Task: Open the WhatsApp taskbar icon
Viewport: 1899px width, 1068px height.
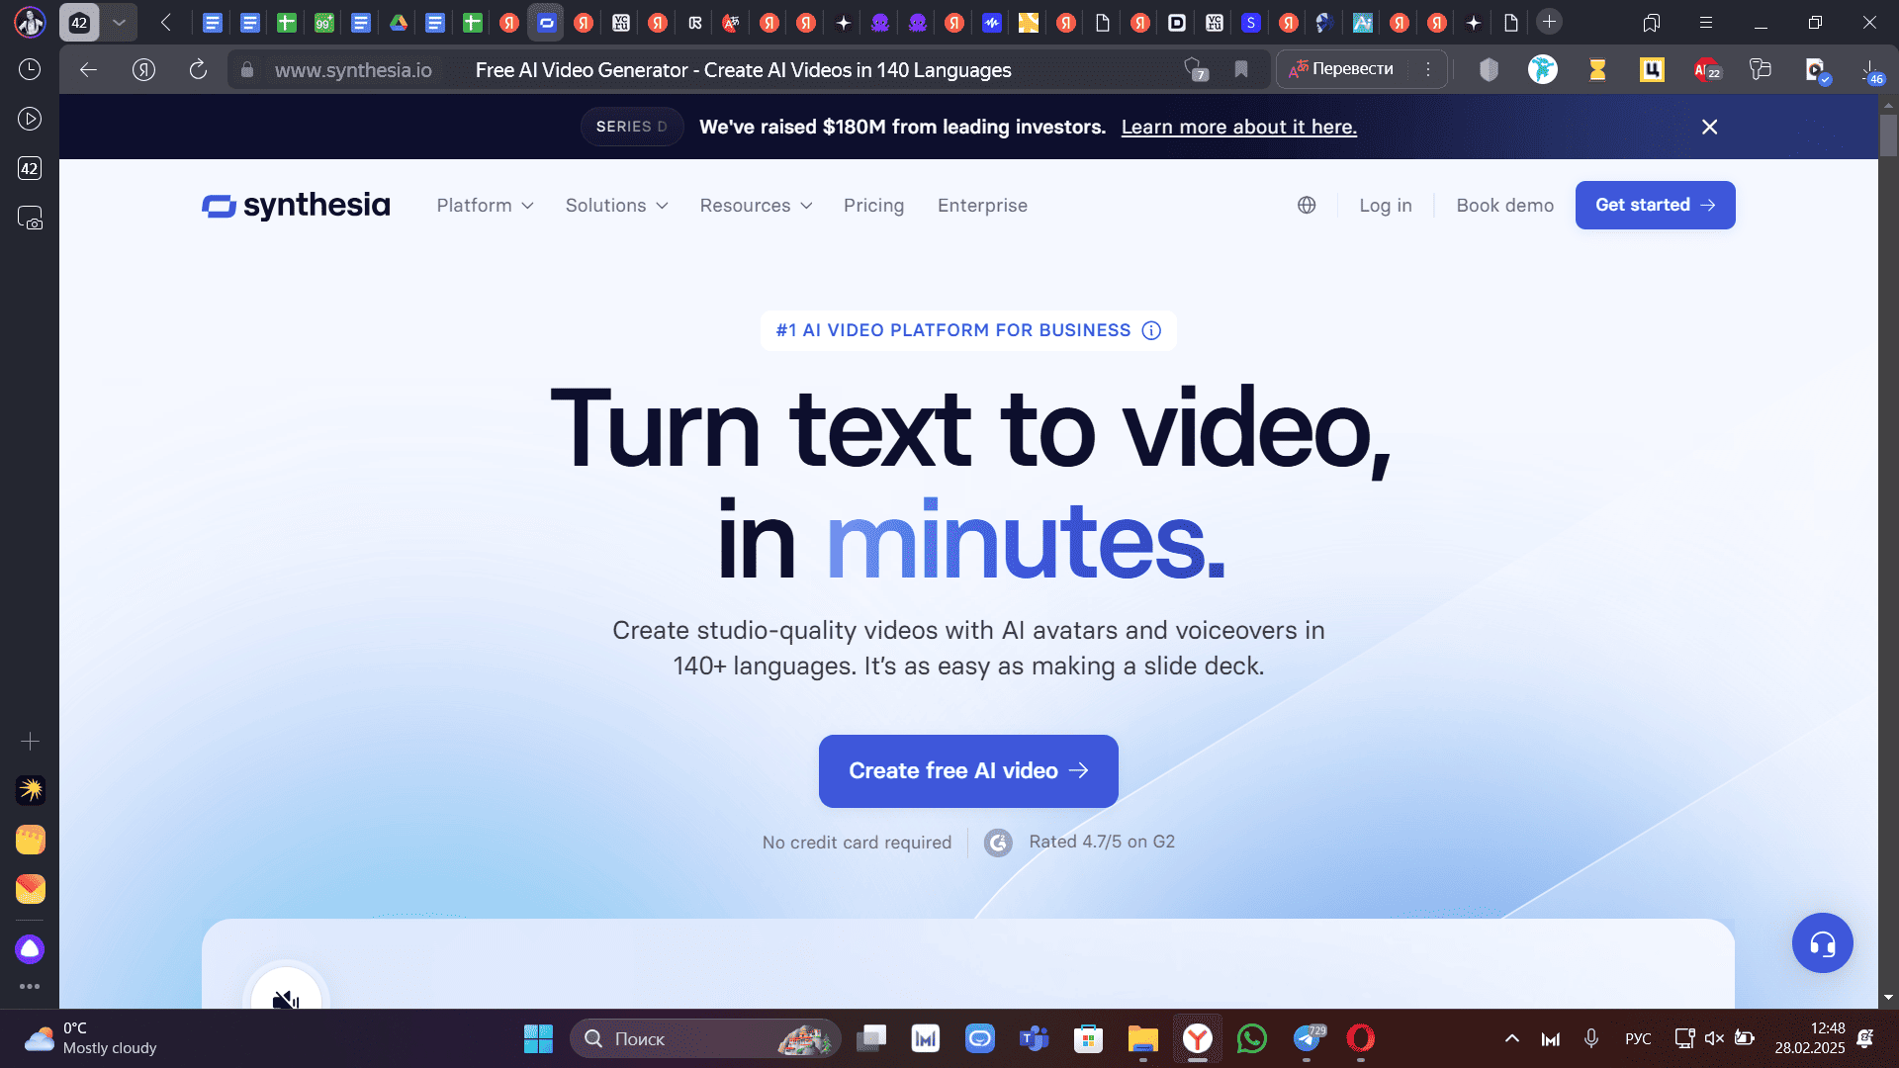Action: pyautogui.click(x=1251, y=1038)
